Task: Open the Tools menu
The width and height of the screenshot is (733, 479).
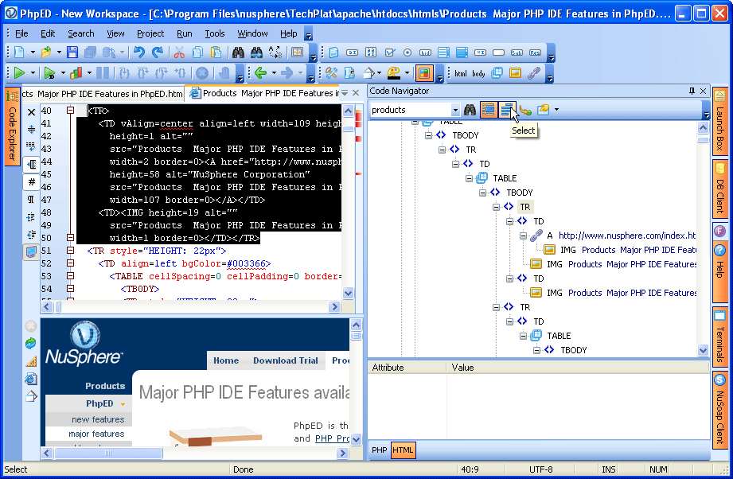Action: click(215, 33)
